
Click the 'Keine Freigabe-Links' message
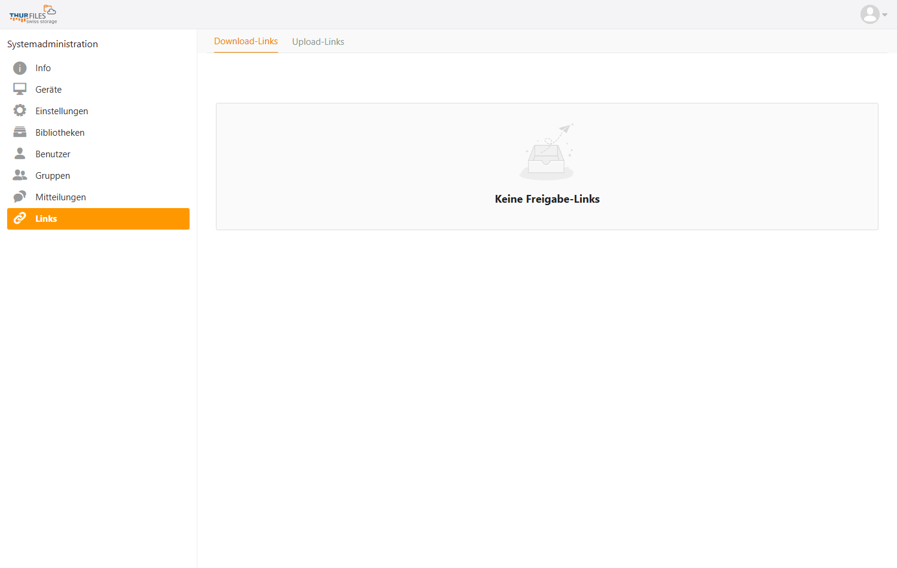point(547,199)
